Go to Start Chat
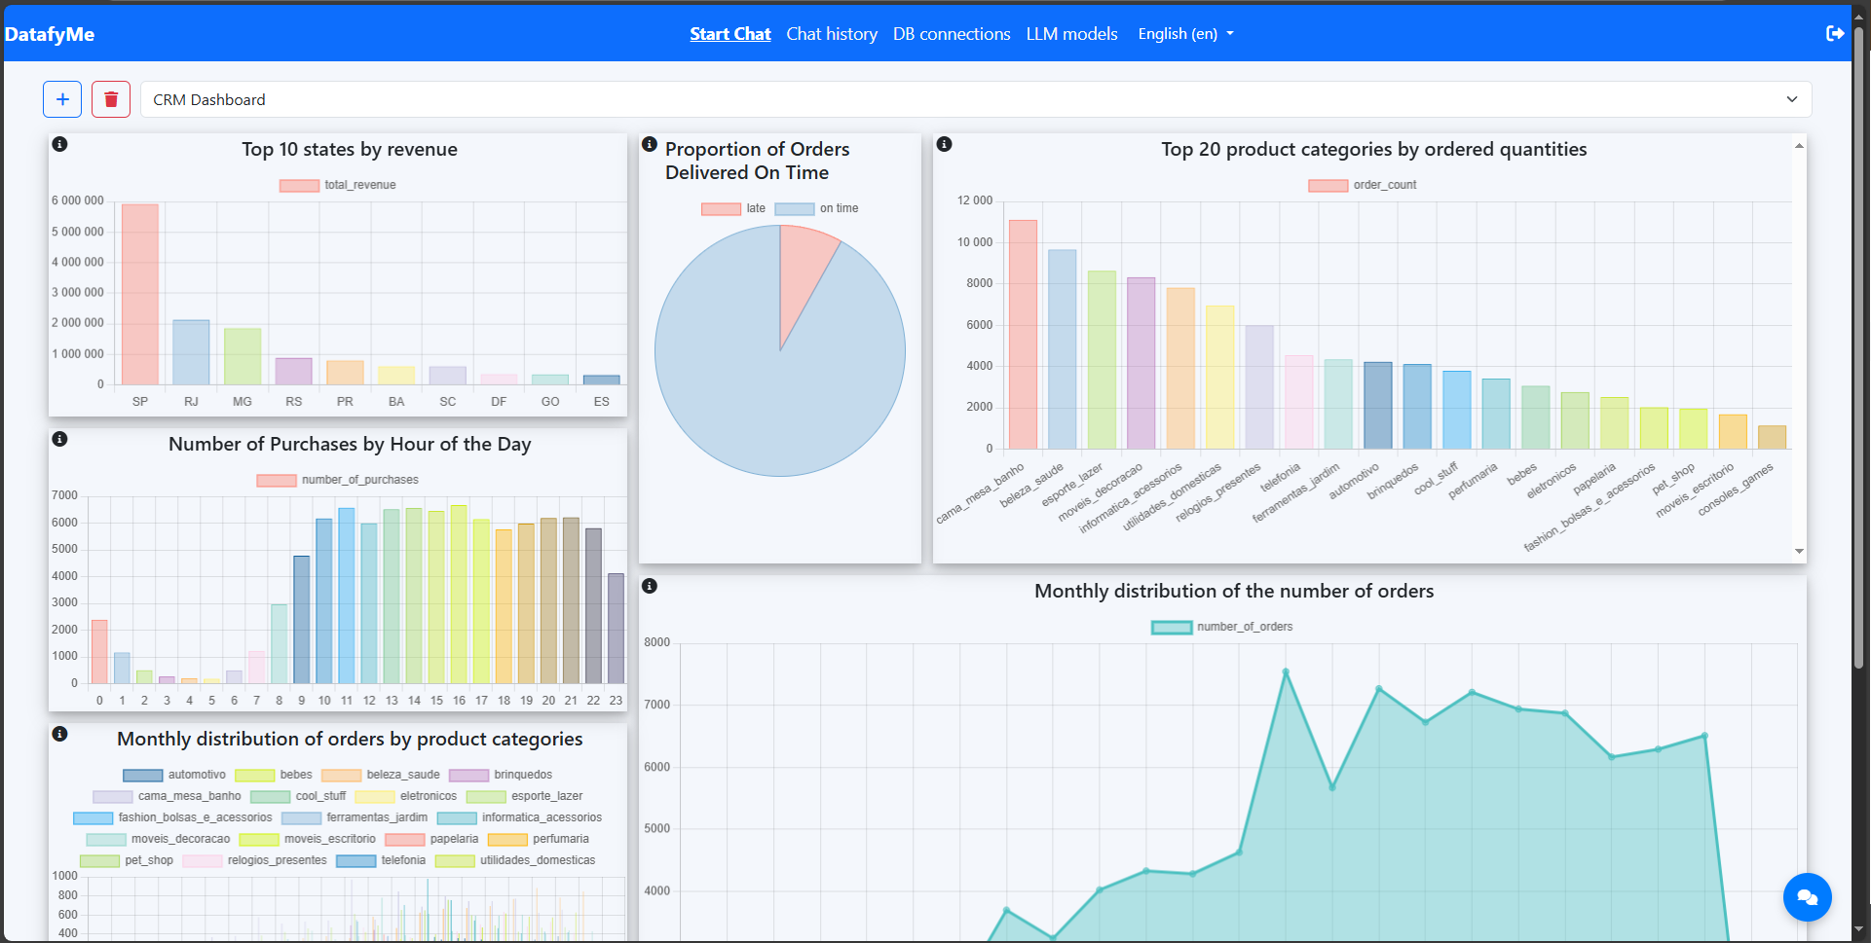Screen dimensions: 1871x943 [730, 34]
